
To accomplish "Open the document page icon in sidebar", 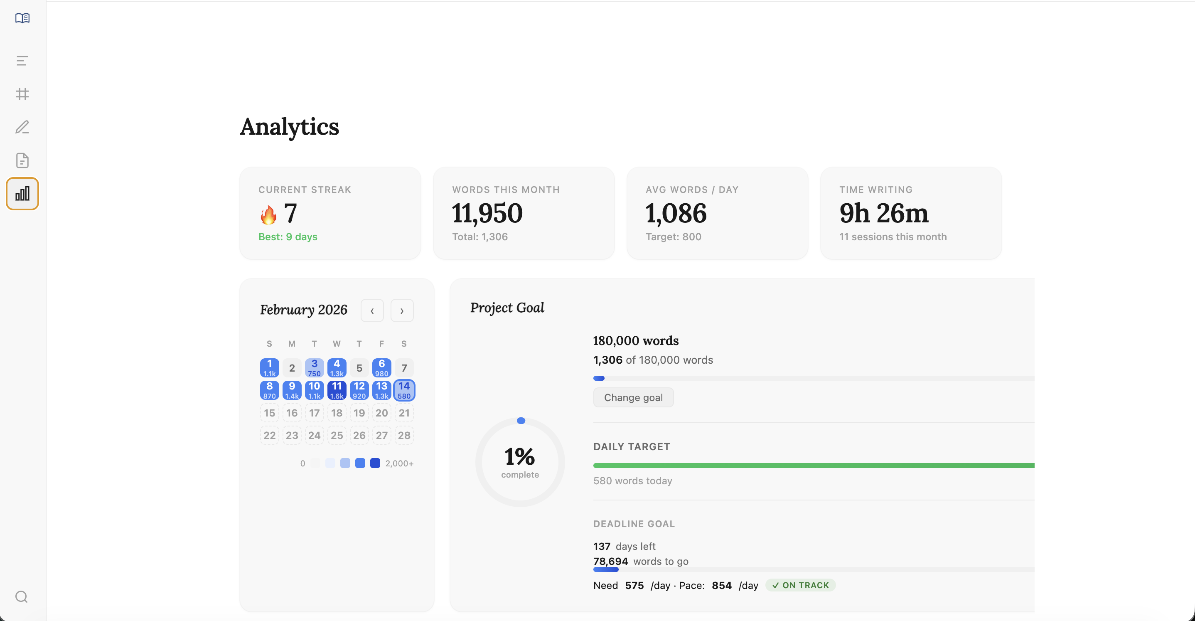I will pos(22,160).
